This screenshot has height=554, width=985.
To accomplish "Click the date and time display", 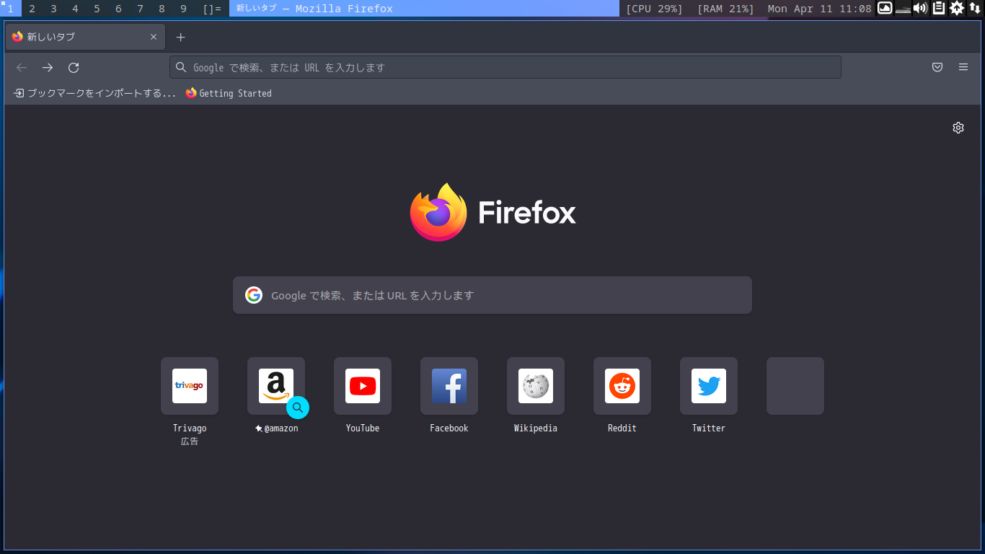I will point(819,9).
